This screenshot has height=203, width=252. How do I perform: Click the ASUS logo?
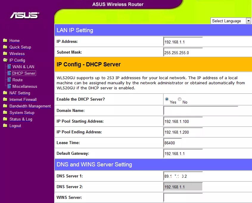point(25,15)
